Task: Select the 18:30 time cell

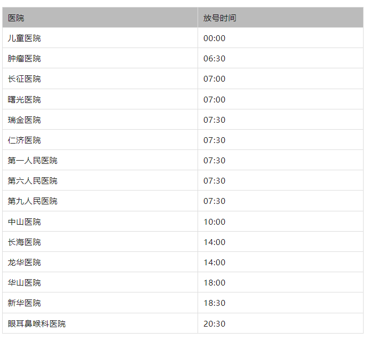Action: click(x=215, y=303)
